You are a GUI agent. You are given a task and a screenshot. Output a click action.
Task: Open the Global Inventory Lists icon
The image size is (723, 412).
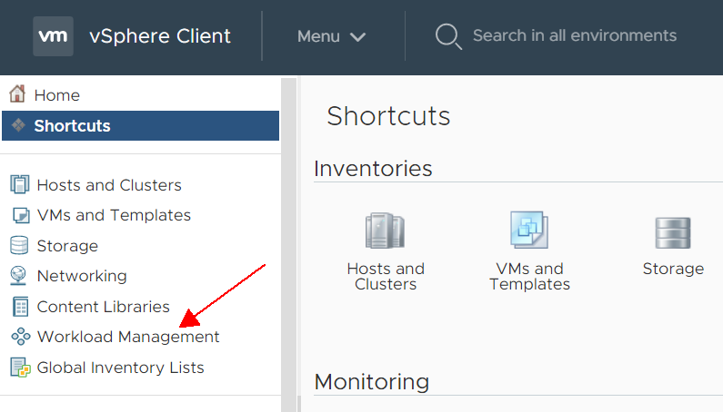click(x=20, y=368)
